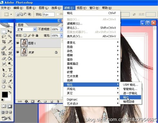Select the Dodge tool

(x=10, y=64)
